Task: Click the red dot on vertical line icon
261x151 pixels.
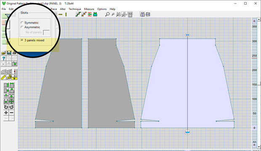Action: coord(15,72)
